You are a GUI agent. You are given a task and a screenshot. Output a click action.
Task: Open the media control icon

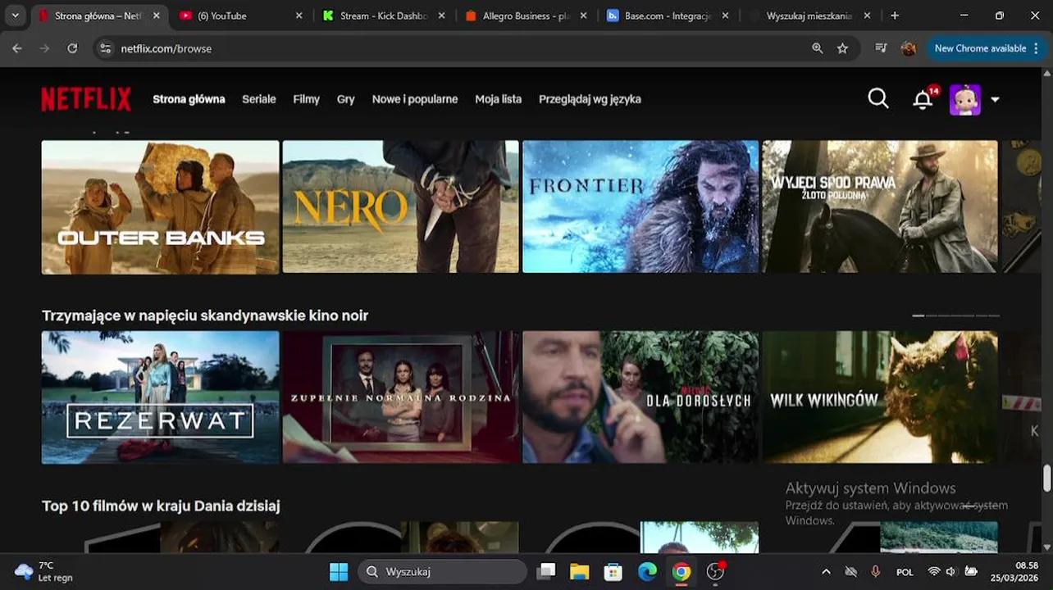pos(882,48)
